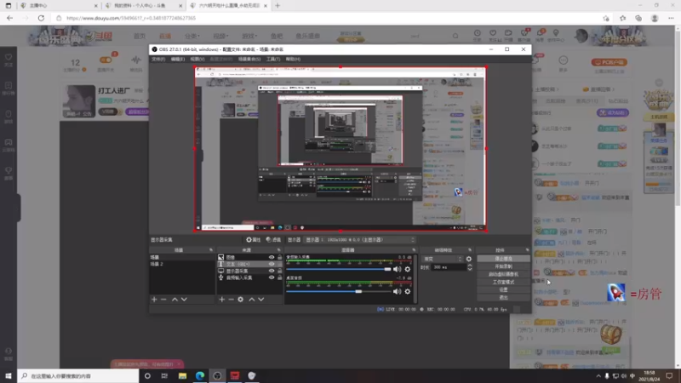The image size is (681, 383).
Task: Open Douyu 首页 home link
Action: (x=140, y=36)
